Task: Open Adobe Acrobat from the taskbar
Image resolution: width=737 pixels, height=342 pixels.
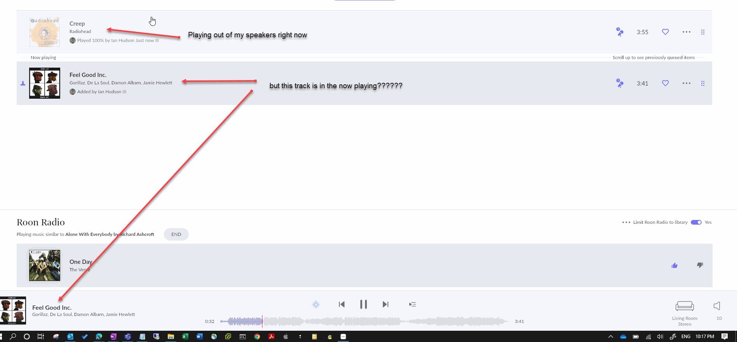Action: click(x=271, y=337)
